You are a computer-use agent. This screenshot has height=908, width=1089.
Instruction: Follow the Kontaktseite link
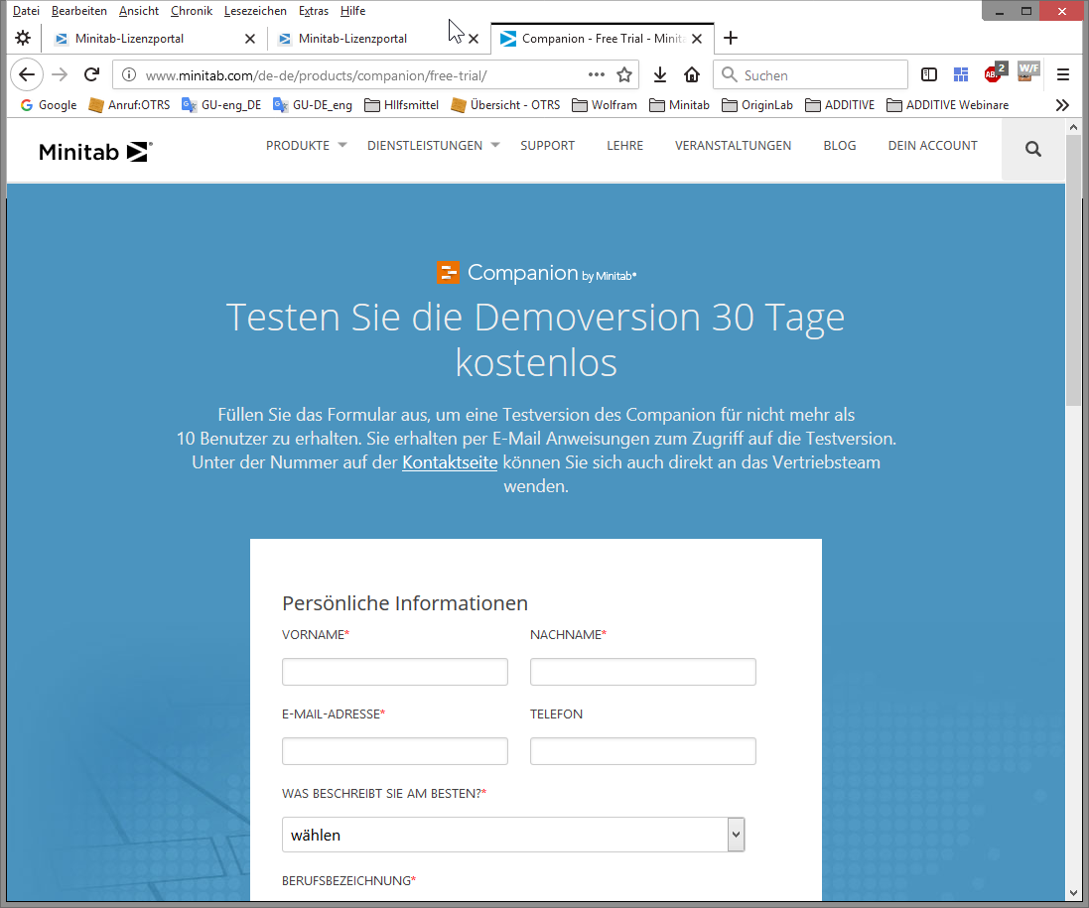coord(450,462)
